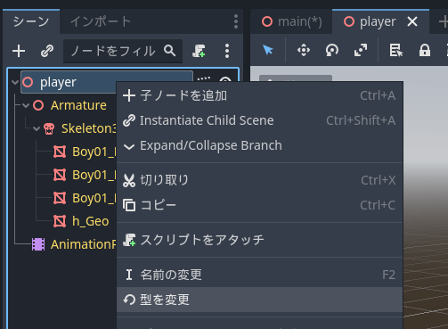Click the instantiate child scene link icon
This screenshot has height=329, width=448.
(x=47, y=51)
